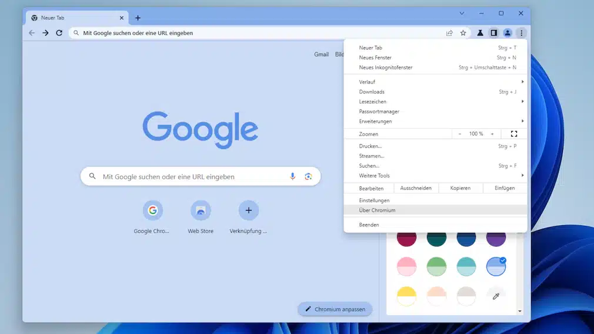Select the turquoise theme color
This screenshot has height=334, width=594.
pos(466,266)
